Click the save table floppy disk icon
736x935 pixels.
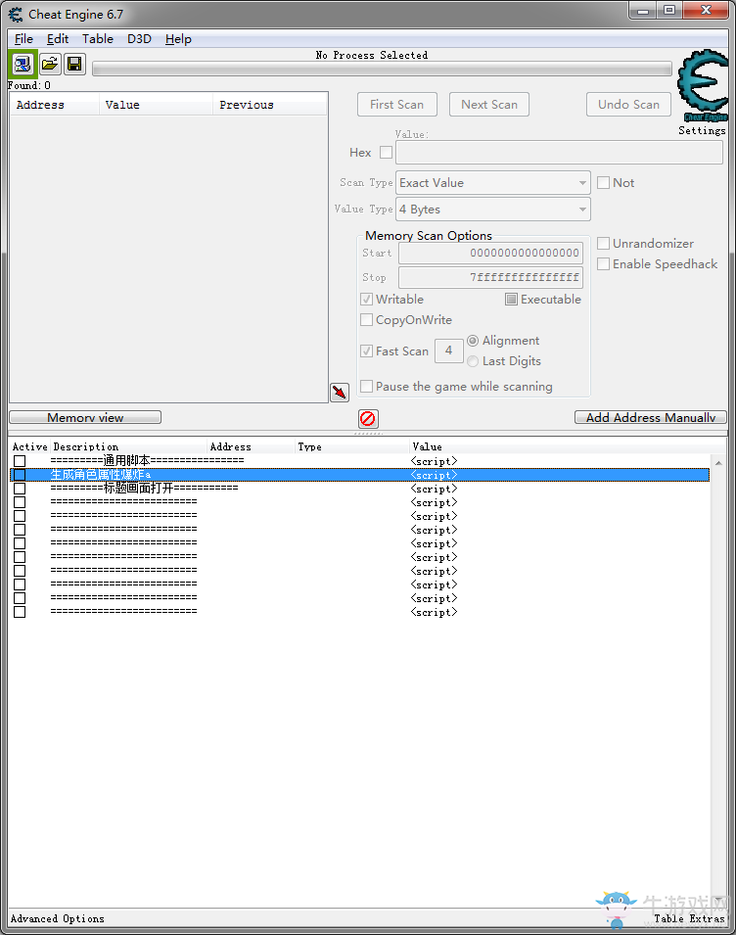tap(74, 64)
